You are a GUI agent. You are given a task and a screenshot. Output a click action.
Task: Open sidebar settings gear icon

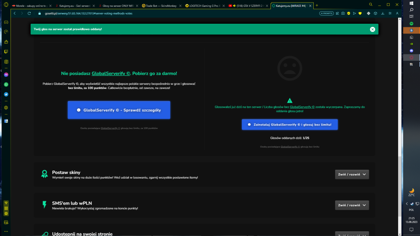coord(6,108)
